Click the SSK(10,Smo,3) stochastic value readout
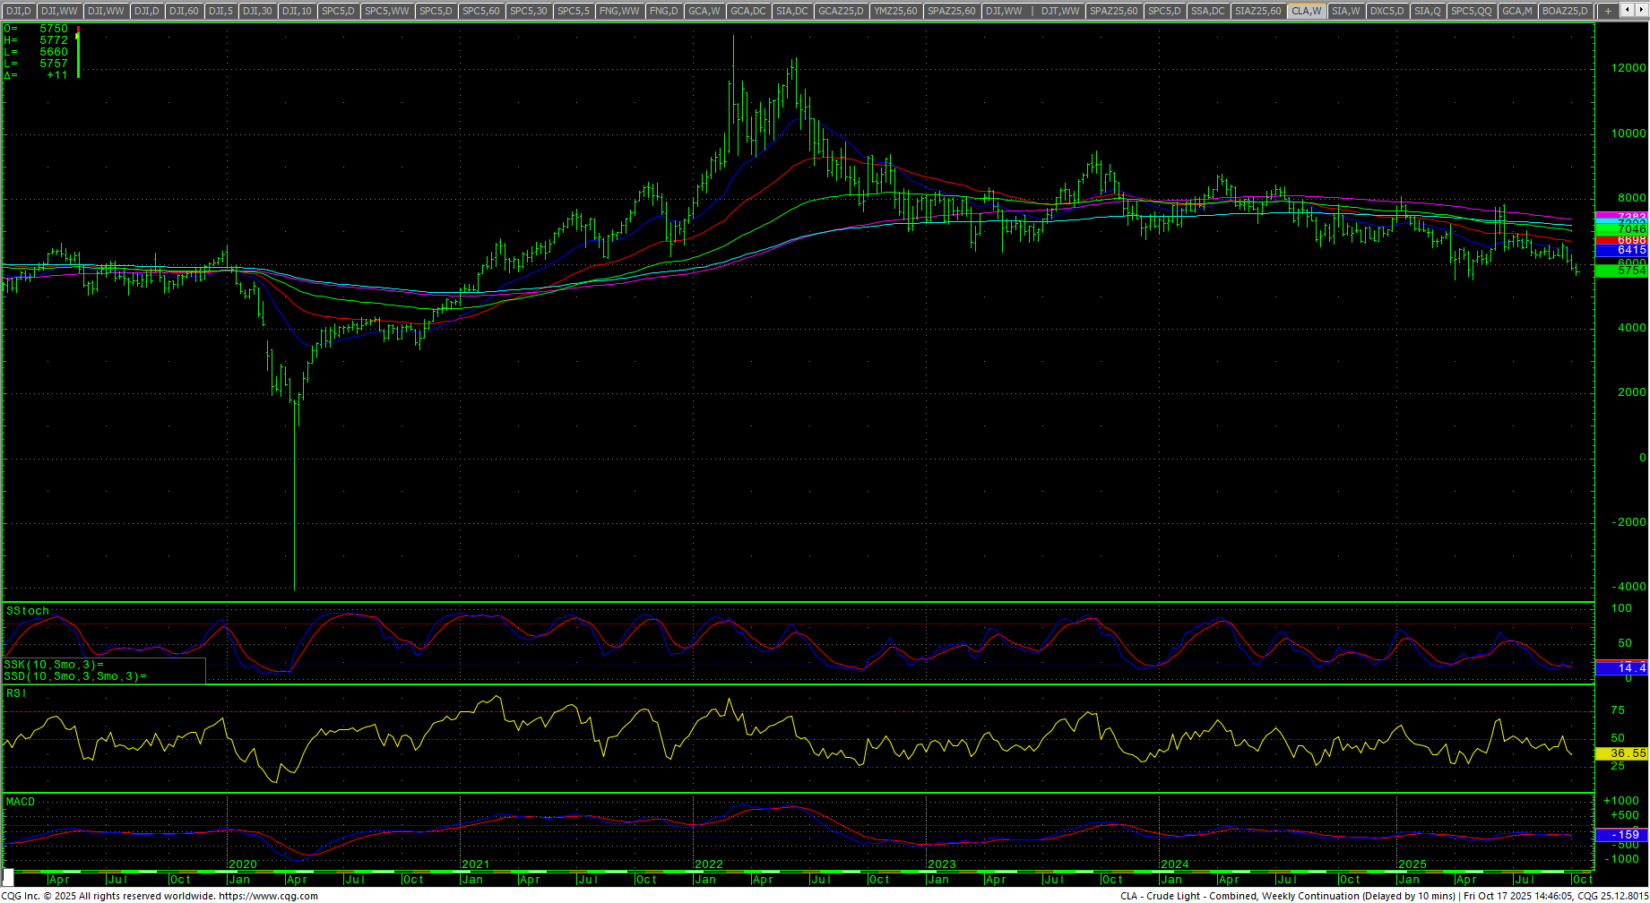The image size is (1650, 903). (54, 665)
